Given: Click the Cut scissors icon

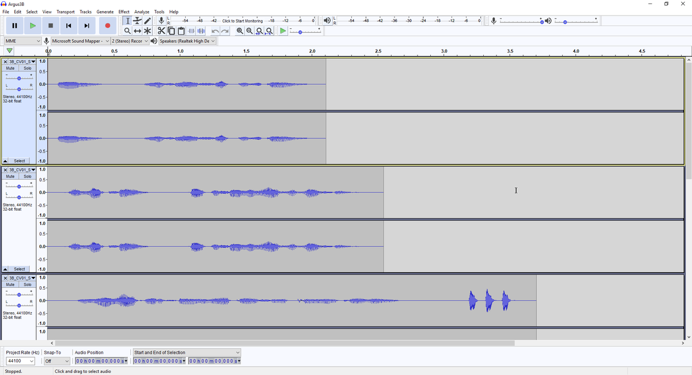Looking at the screenshot, I should 161,31.
